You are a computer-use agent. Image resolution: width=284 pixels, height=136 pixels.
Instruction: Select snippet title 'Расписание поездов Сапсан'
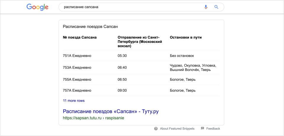click(x=90, y=27)
